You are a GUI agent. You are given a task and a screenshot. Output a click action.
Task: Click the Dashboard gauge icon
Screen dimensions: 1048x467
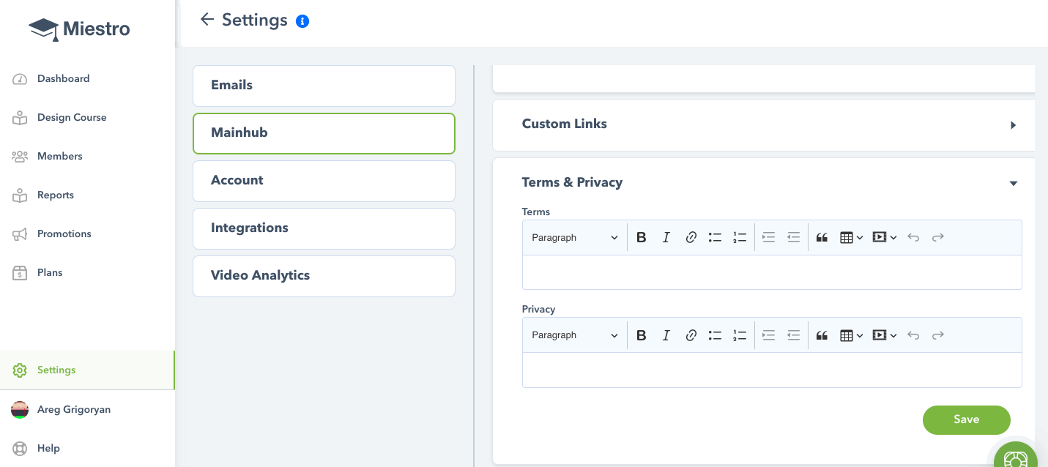point(20,79)
